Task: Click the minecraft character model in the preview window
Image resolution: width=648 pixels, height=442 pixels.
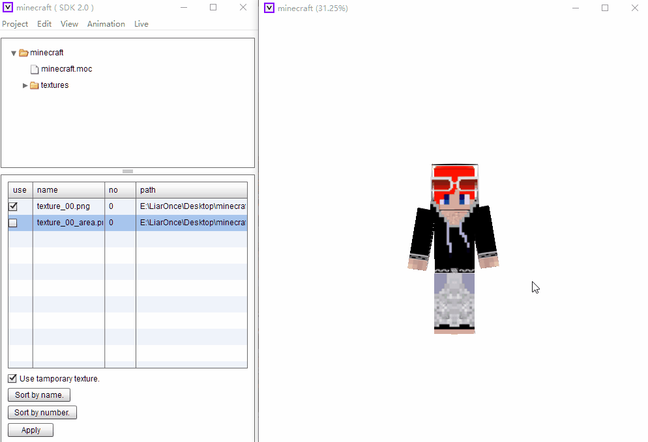Action: coord(454,247)
